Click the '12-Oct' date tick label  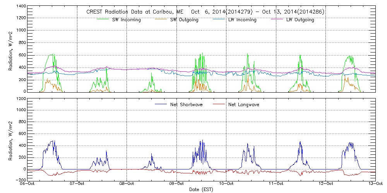325,184
